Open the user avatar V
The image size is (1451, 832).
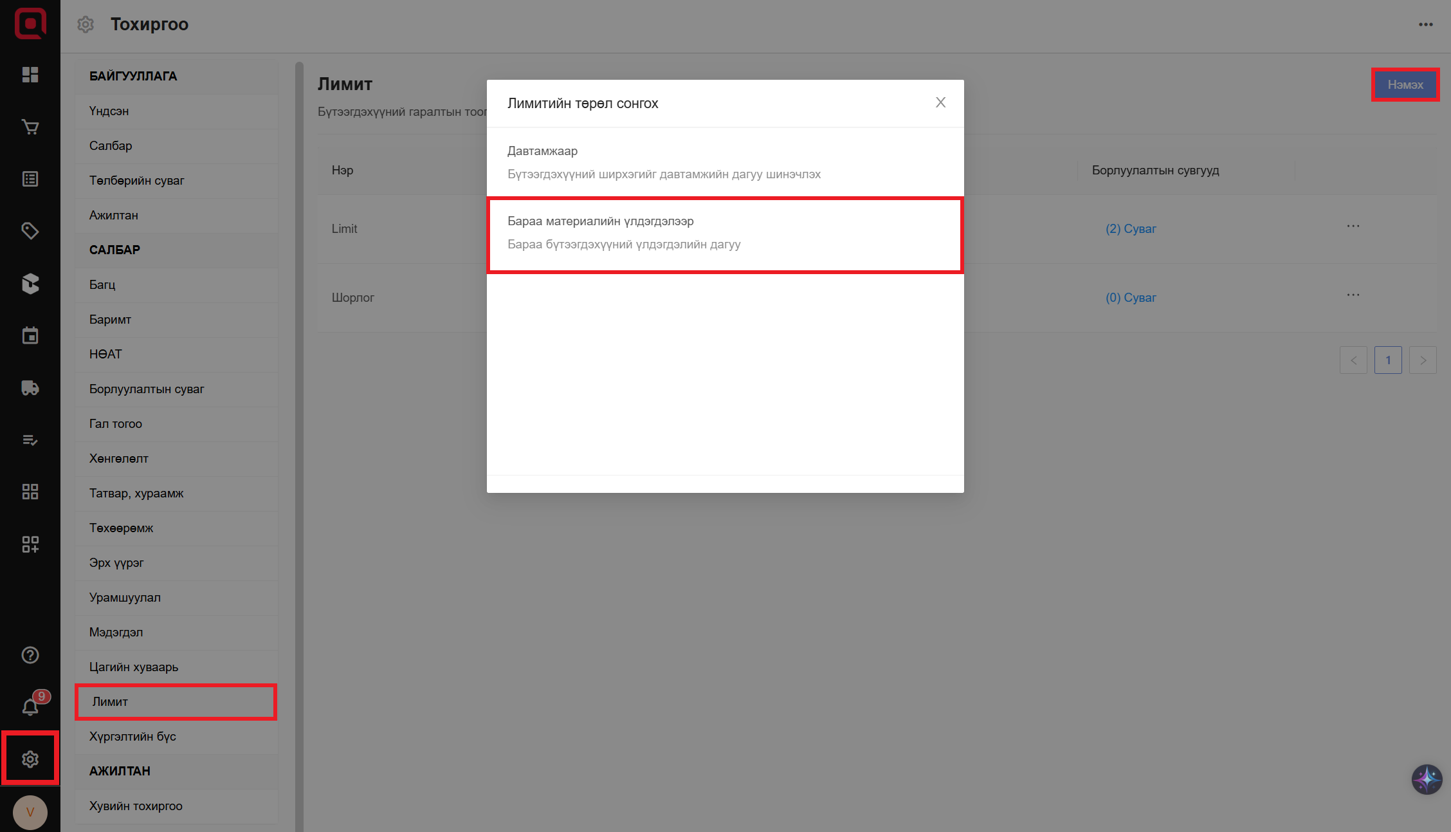[x=30, y=812]
